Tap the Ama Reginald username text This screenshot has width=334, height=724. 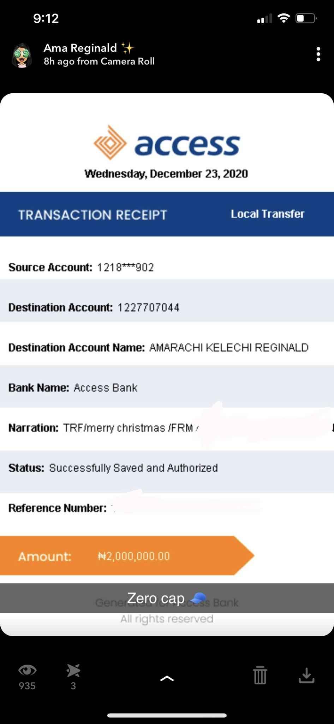(x=80, y=48)
